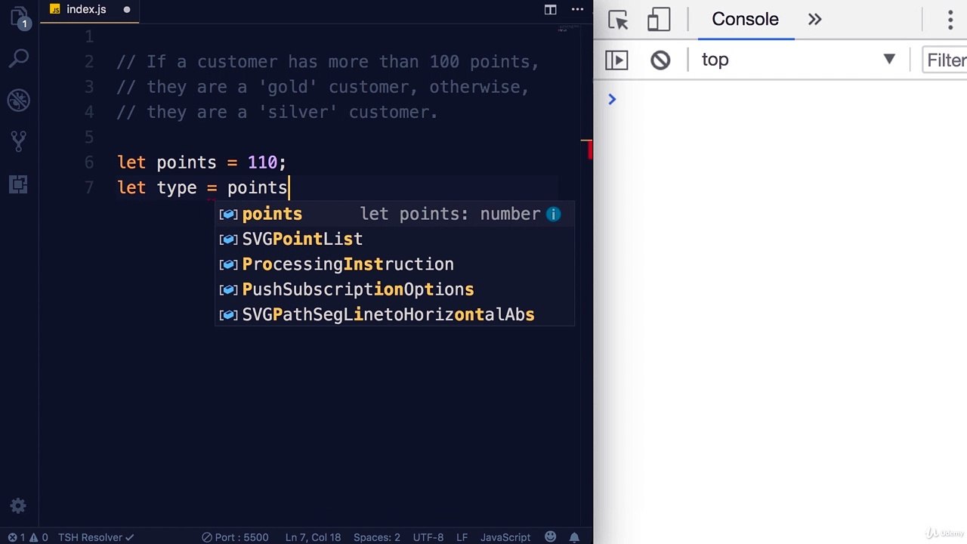Click the info icon beside points suggestion

pos(554,215)
